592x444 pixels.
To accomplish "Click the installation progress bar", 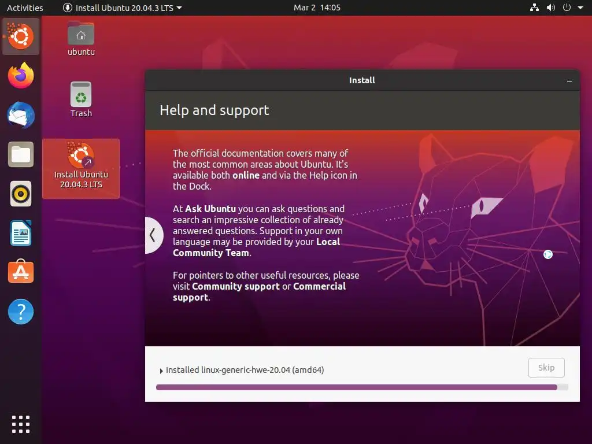I will tap(362, 387).
